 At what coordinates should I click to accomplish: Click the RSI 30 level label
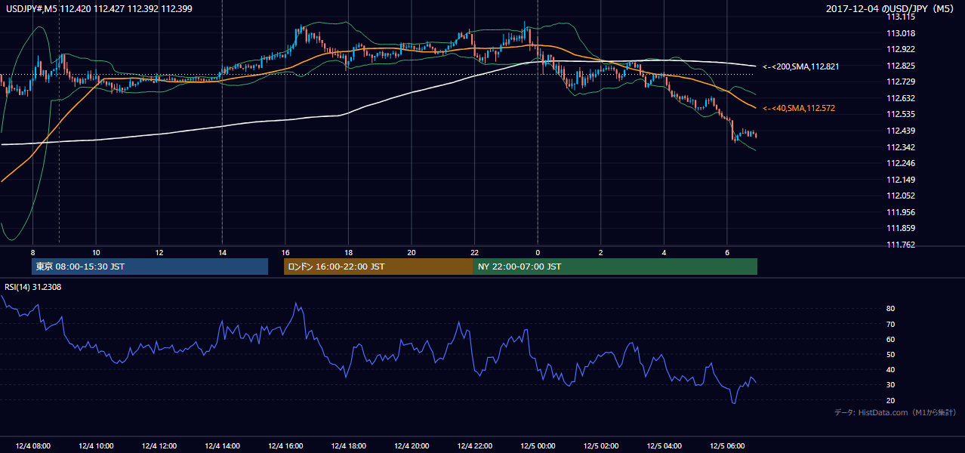click(891, 385)
